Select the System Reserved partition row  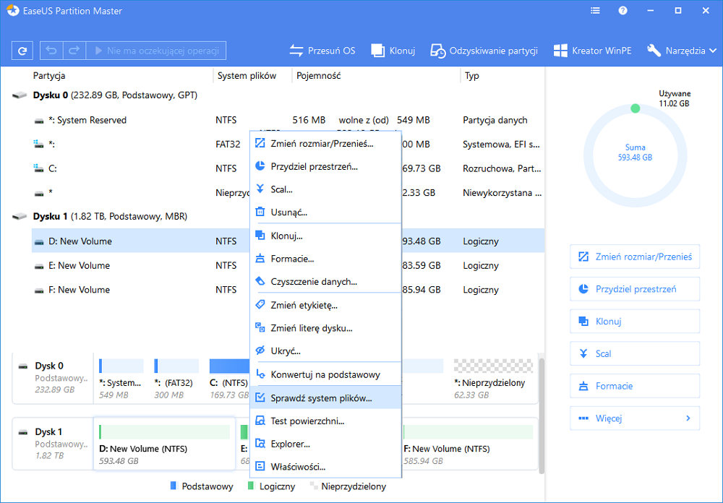pos(288,121)
